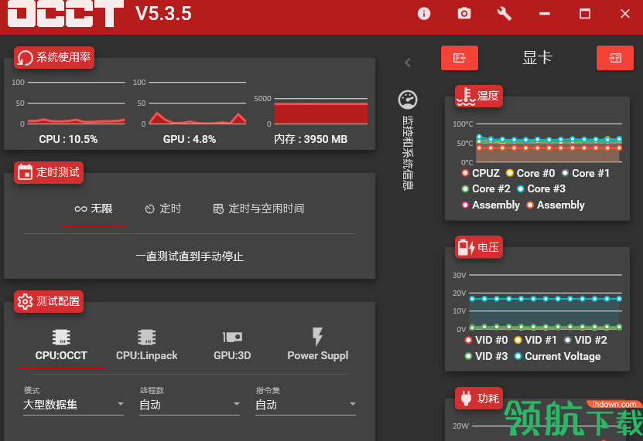Click the GPU usage graph
This screenshot has height=441, width=643.
pyautogui.click(x=197, y=103)
